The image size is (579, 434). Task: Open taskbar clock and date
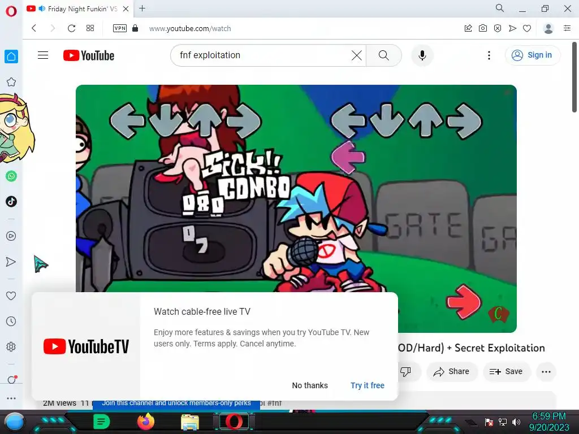click(x=549, y=422)
